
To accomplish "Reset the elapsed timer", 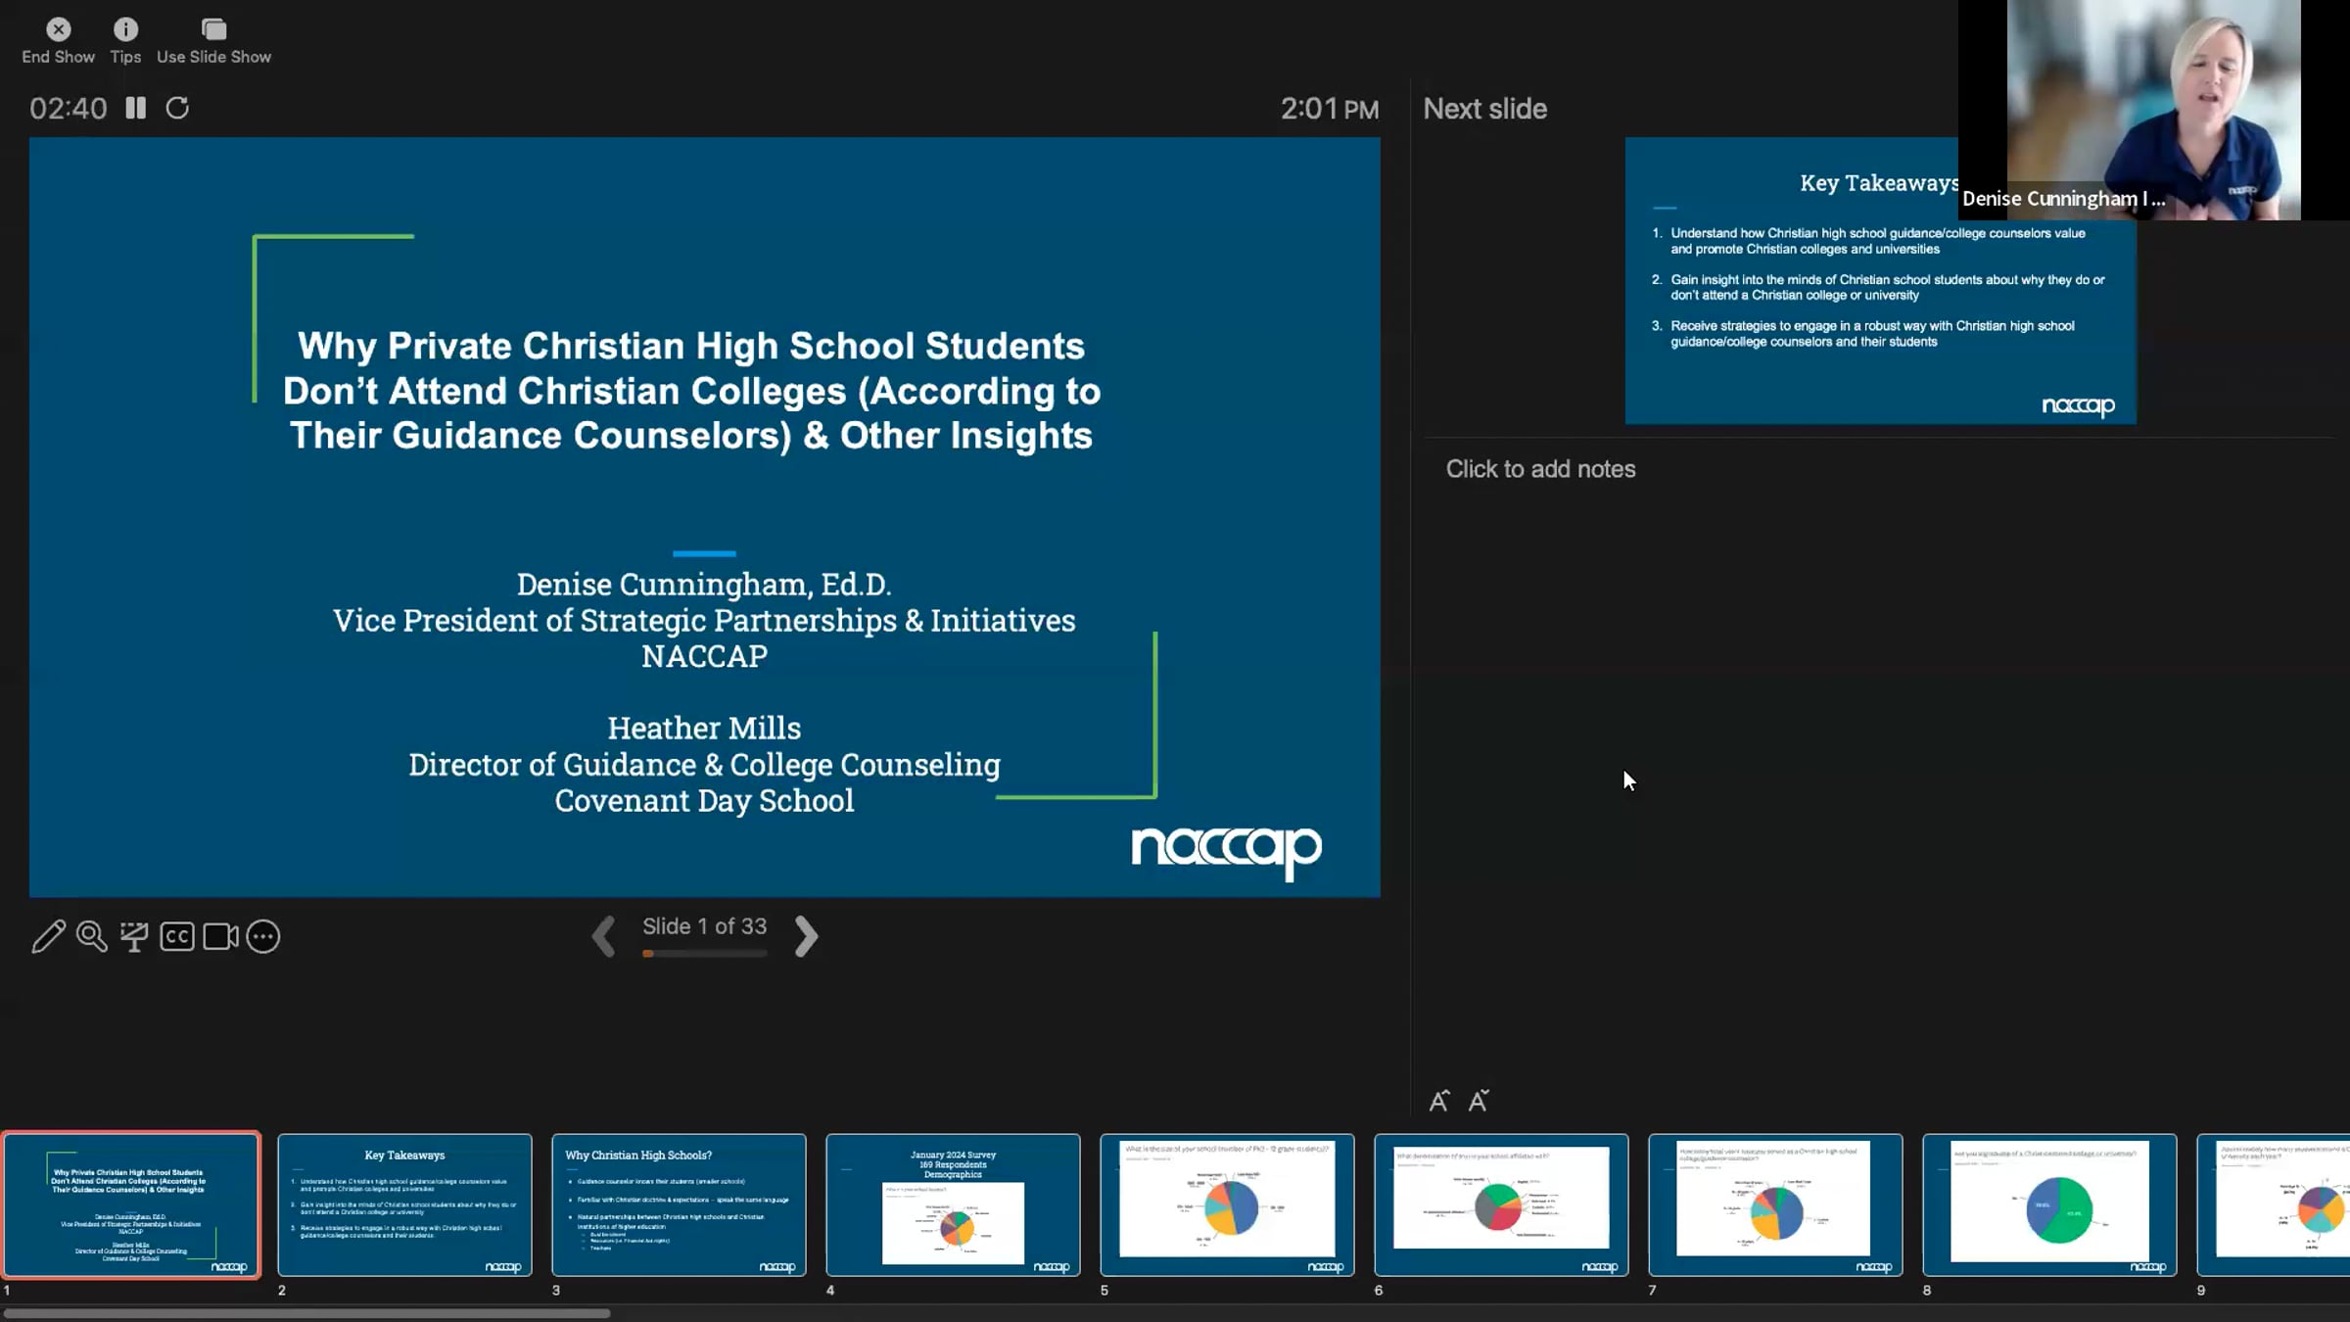I will coord(177,108).
